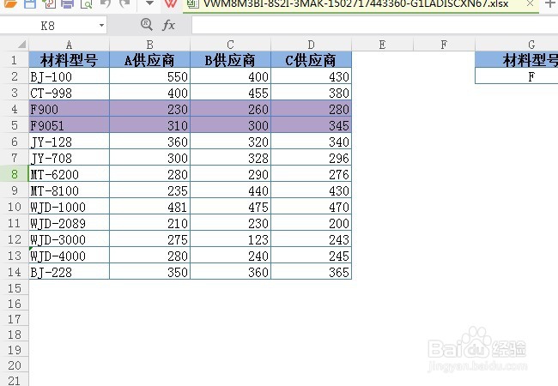Add a new document tab with plus
The width and height of the screenshot is (558, 386).
click(549, 3)
